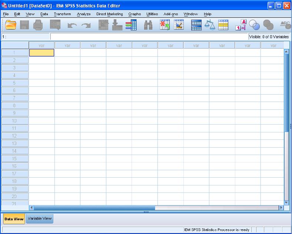The width and height of the screenshot is (292, 234).
Task: Click the Use Variable Sets circles icon
Action: 254,25
